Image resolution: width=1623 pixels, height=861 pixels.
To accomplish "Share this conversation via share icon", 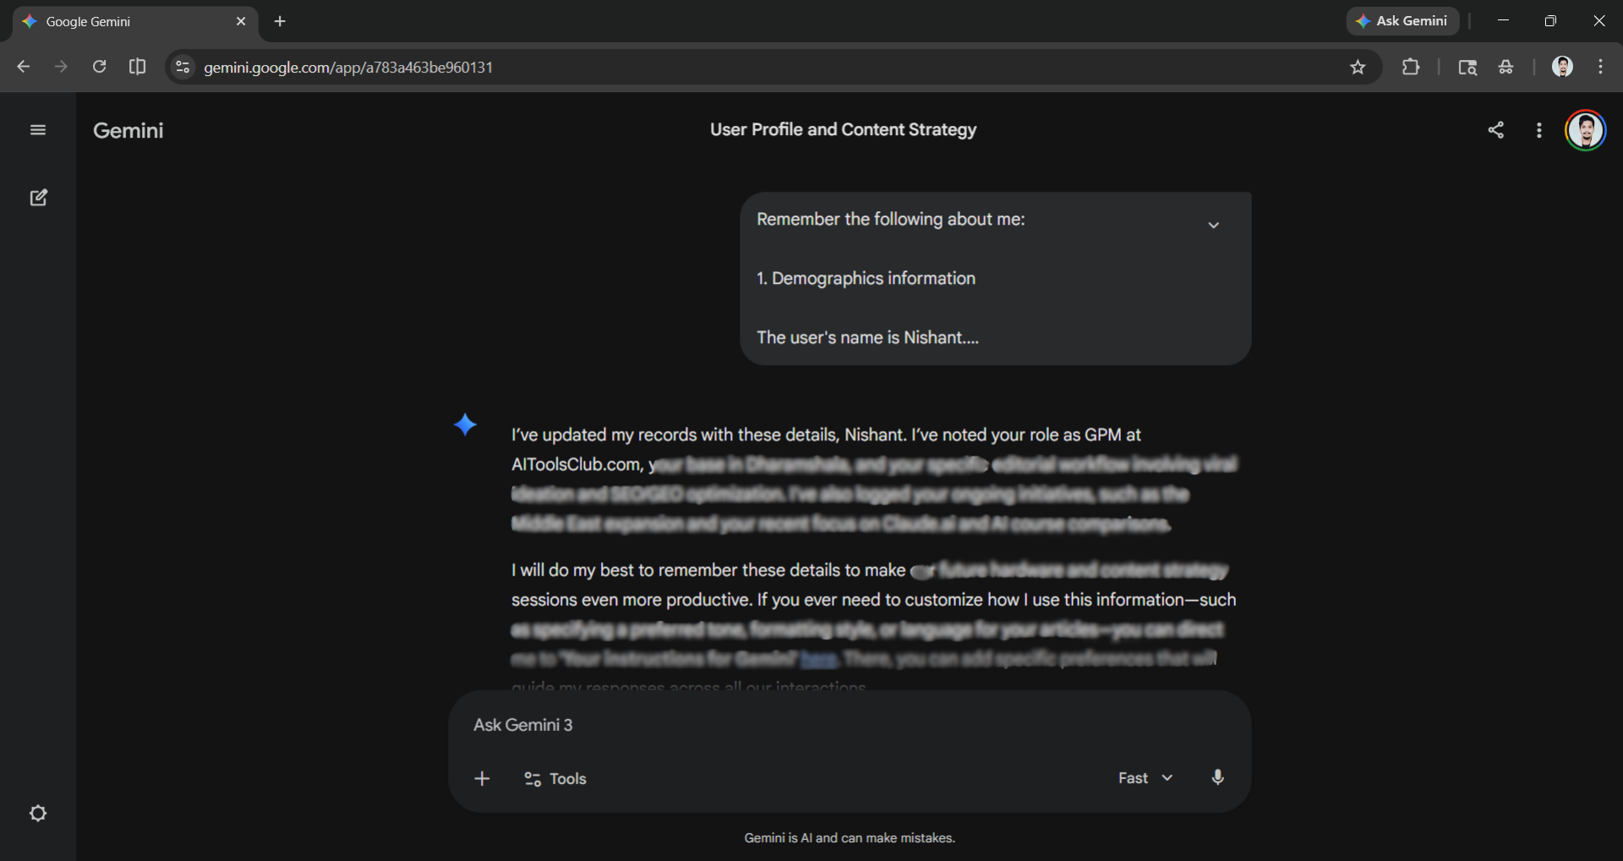I will pyautogui.click(x=1496, y=130).
